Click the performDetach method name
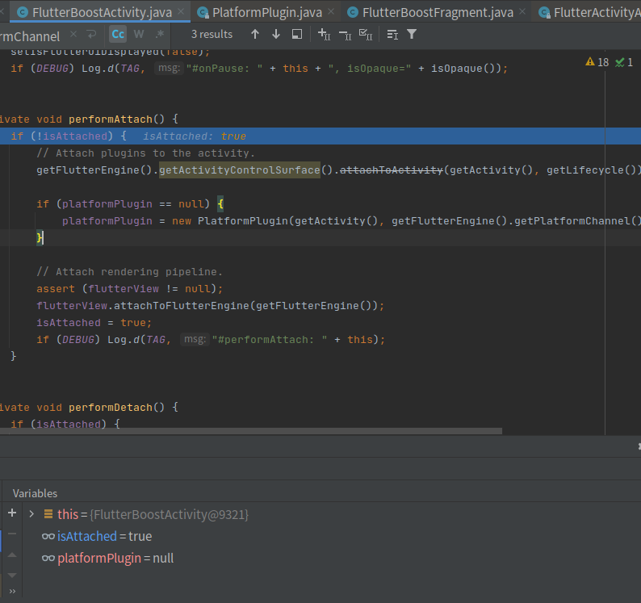The width and height of the screenshot is (641, 603). 111,408
